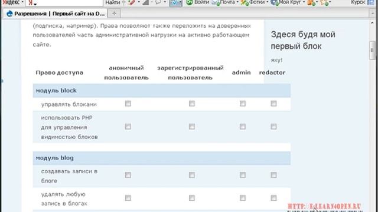Screen dimensions: 378x212
Task: Open the Яндекс dropdown arrow
Action: coord(22,2)
